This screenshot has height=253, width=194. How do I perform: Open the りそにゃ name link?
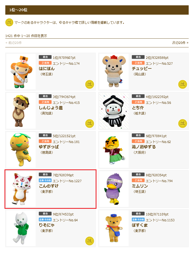(47, 225)
